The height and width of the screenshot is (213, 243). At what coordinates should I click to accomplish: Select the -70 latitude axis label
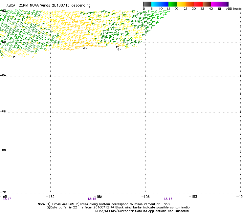pyautogui.click(x=3, y=192)
